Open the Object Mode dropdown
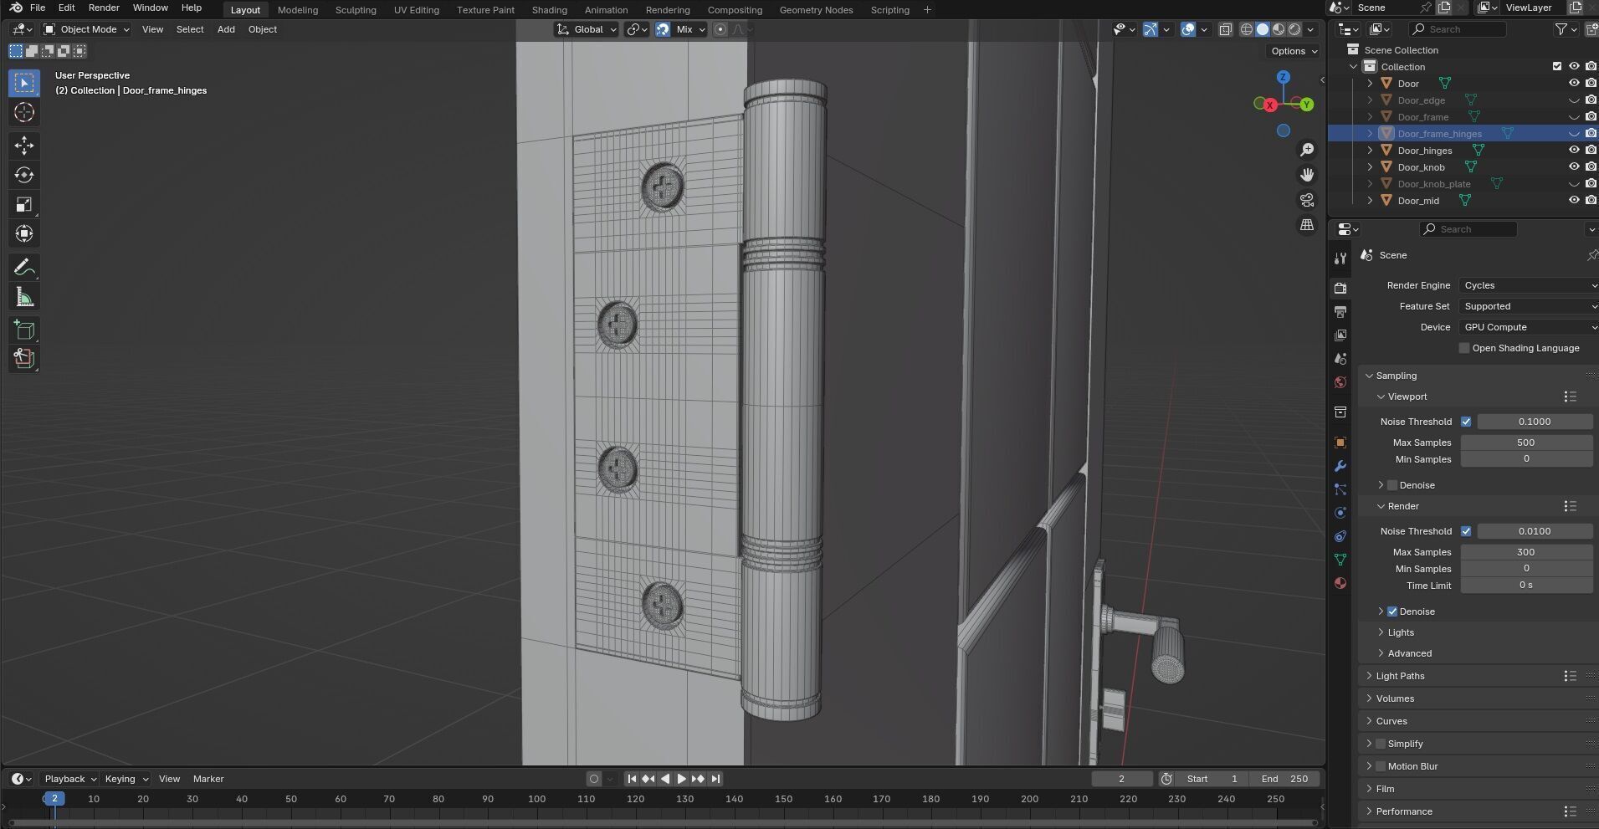 click(86, 29)
